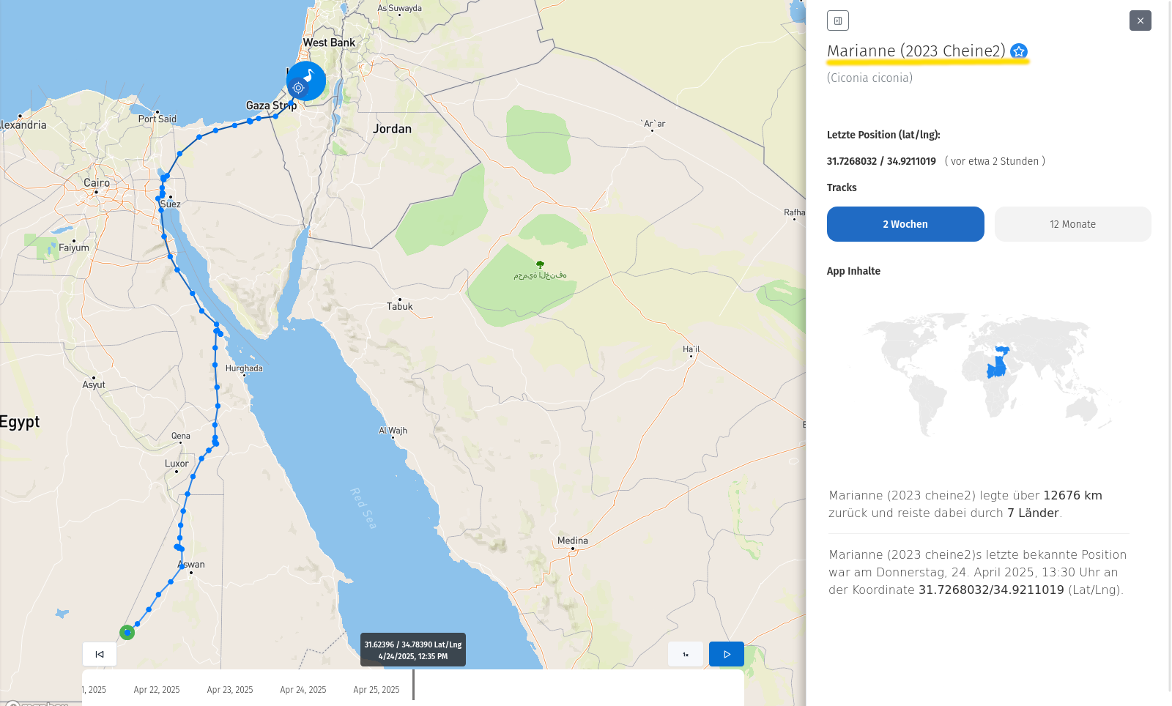The height and width of the screenshot is (706, 1172).
Task: Jump to Apr 25, 2025 on the timeline
Action: click(x=376, y=690)
